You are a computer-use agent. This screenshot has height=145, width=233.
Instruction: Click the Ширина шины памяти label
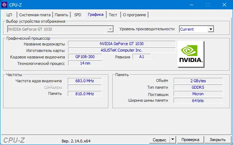pos(148,101)
